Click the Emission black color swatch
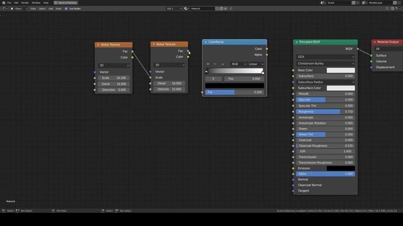Viewport: 403px width, 226px height. (x=341, y=168)
